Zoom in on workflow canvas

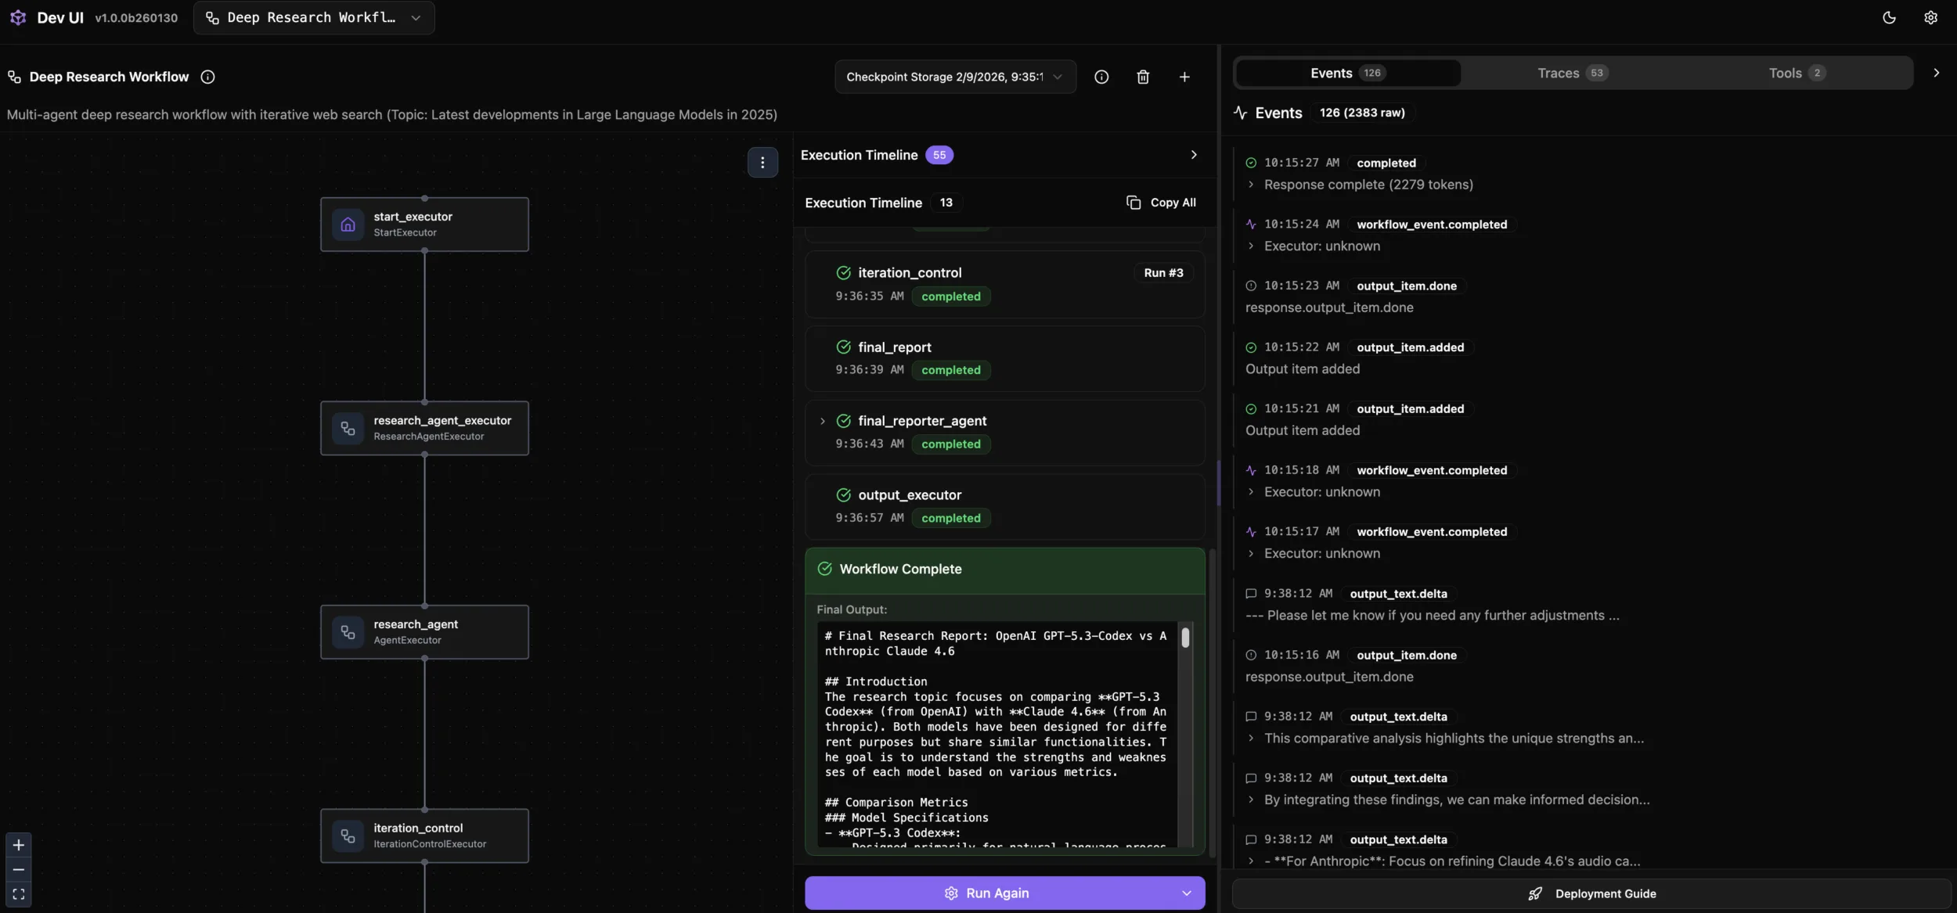[19, 845]
